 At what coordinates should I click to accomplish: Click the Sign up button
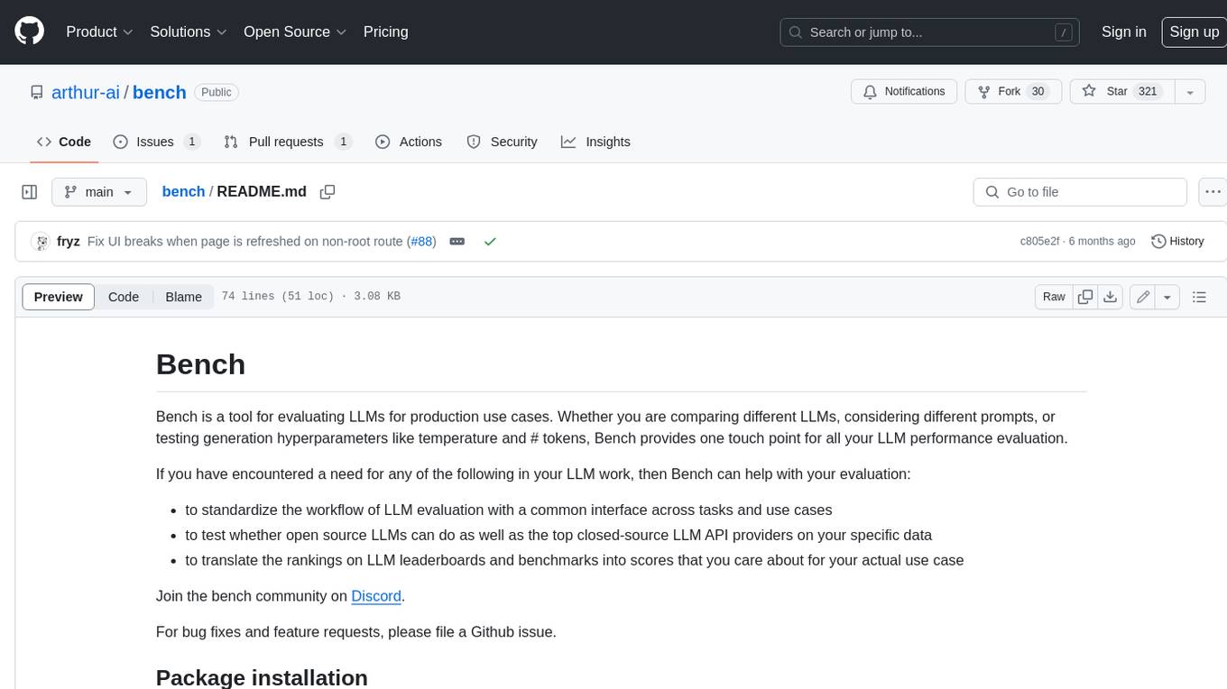[1194, 32]
